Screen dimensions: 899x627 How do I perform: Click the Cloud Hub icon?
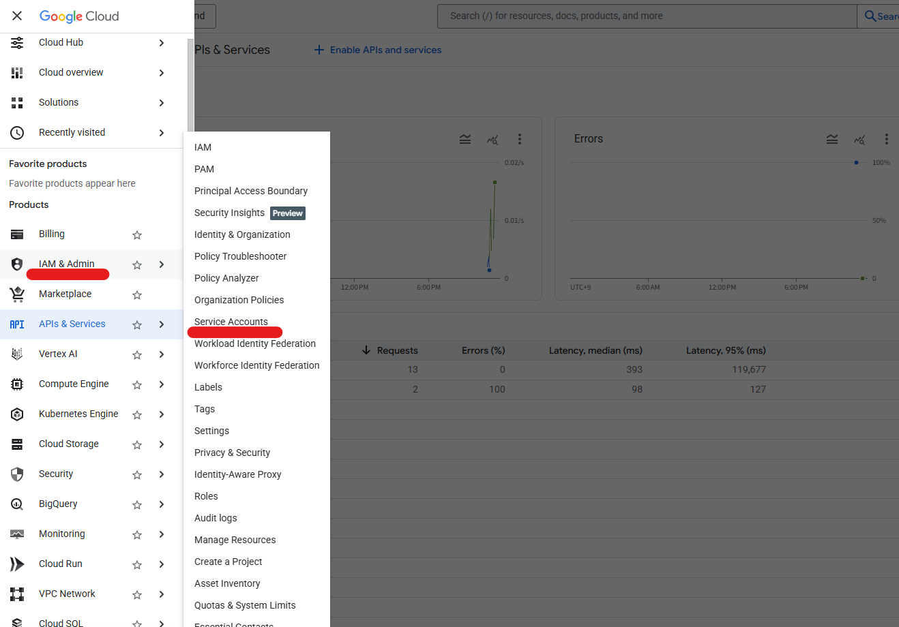pyautogui.click(x=17, y=43)
